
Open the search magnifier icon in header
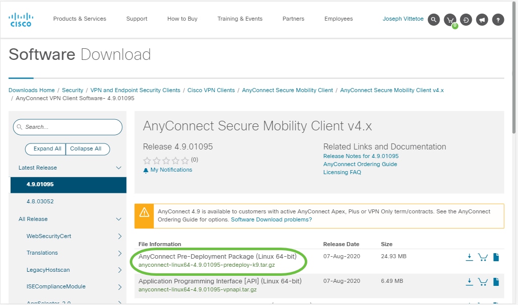(434, 20)
